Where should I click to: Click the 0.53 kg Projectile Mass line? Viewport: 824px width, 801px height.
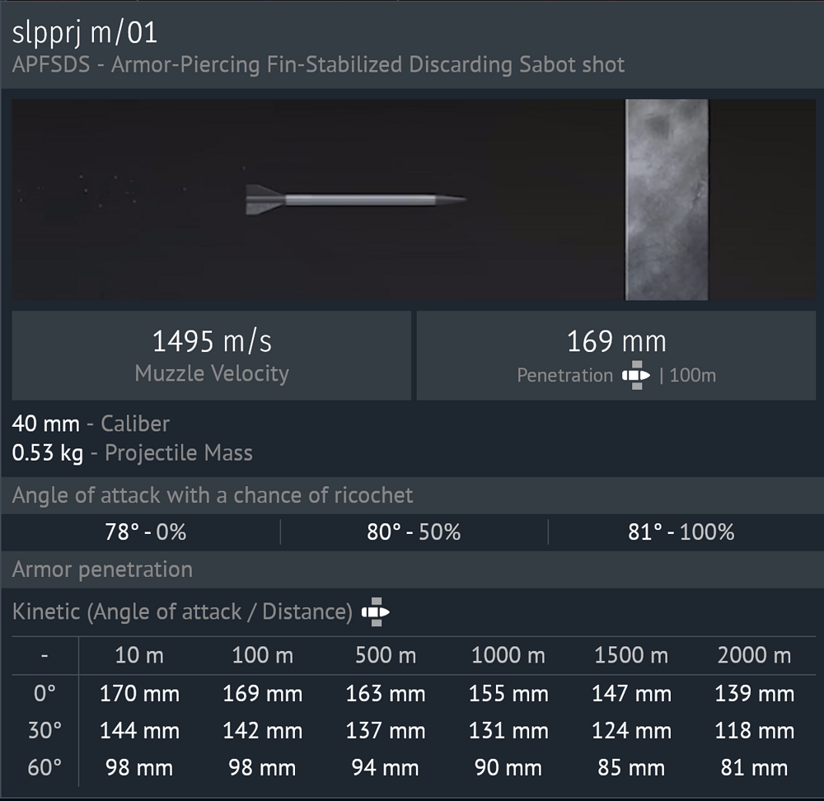132,452
